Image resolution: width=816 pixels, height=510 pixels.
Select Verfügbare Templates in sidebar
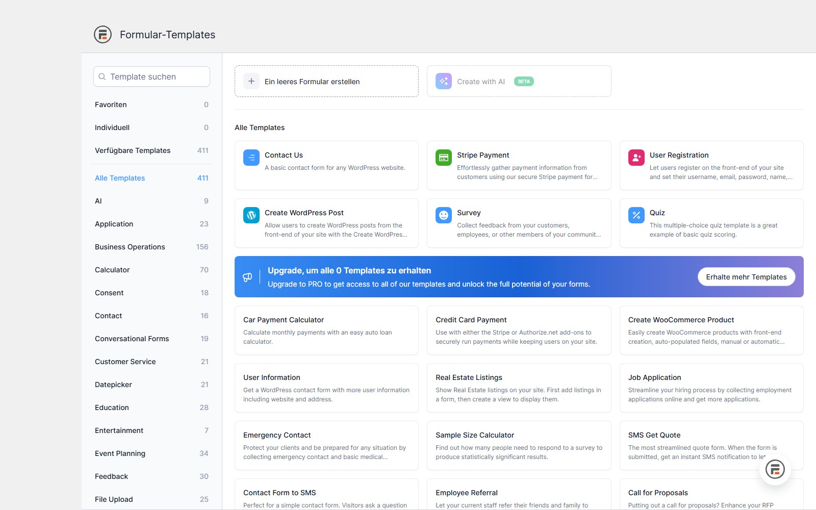(x=151, y=150)
